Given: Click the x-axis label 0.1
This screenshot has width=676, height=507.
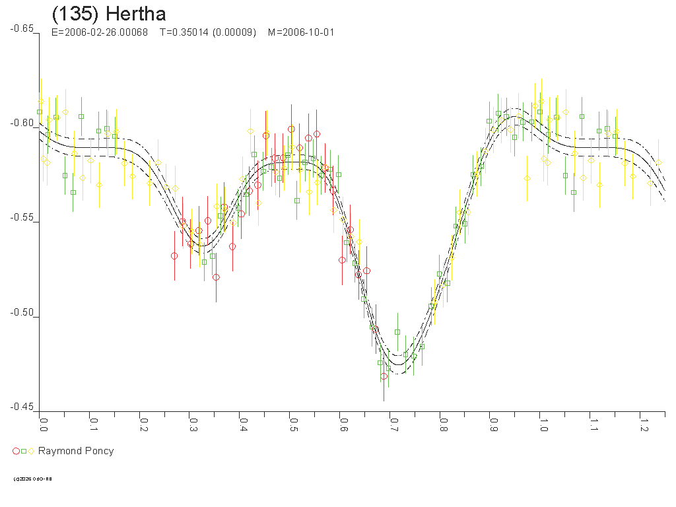Looking at the screenshot, I should click(94, 424).
